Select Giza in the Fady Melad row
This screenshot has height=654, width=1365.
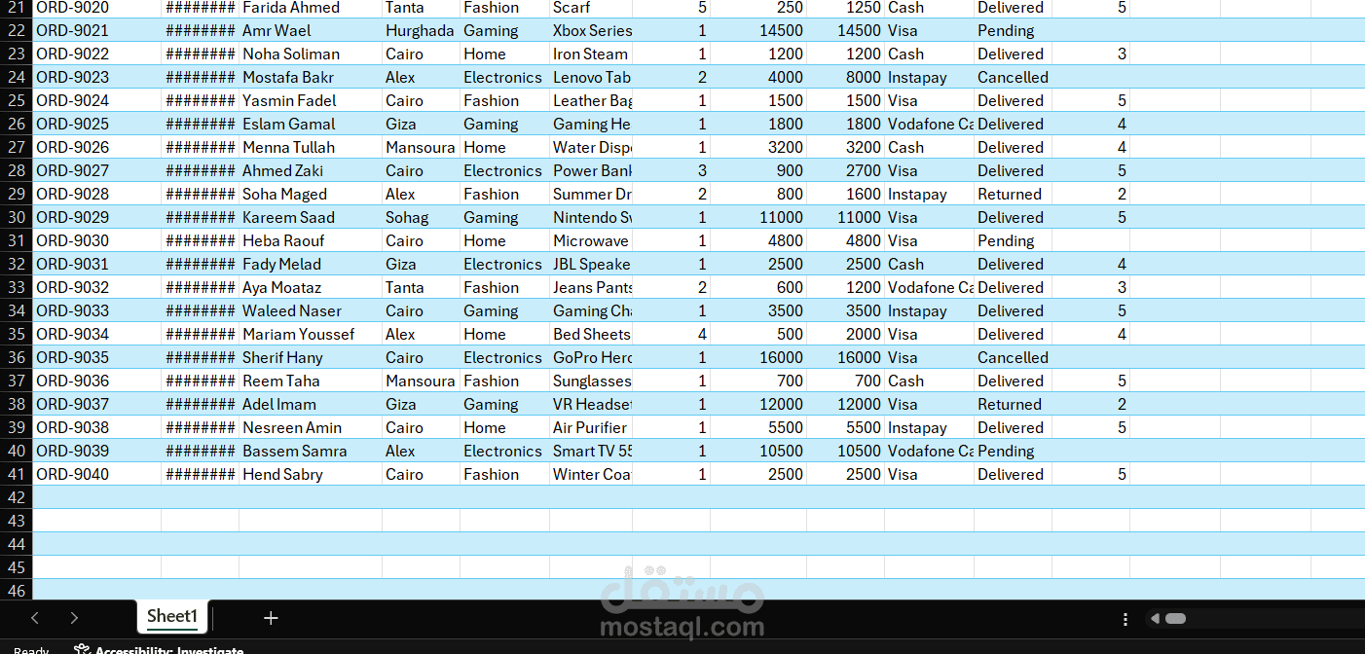pos(421,264)
